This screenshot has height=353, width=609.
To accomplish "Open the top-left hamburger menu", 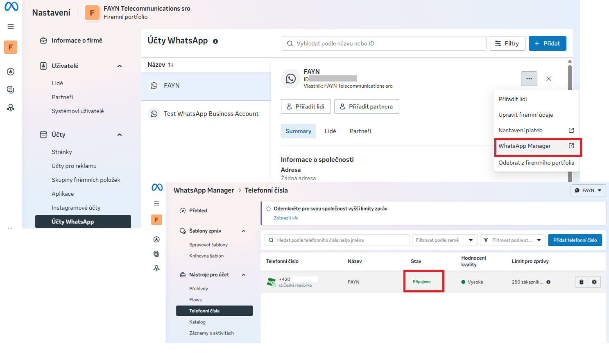I will 11,27.
